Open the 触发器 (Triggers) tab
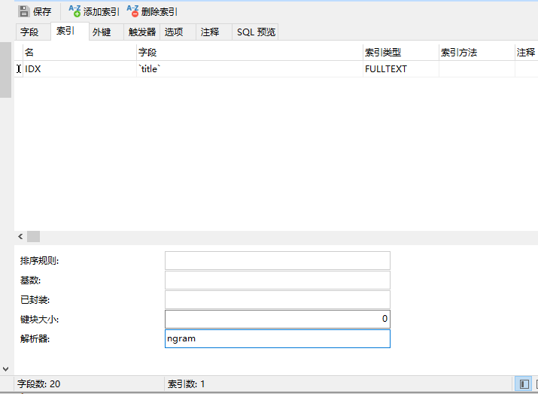 click(141, 32)
